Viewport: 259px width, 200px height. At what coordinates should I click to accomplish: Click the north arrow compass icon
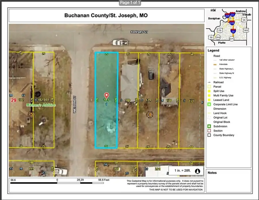[x=197, y=171]
